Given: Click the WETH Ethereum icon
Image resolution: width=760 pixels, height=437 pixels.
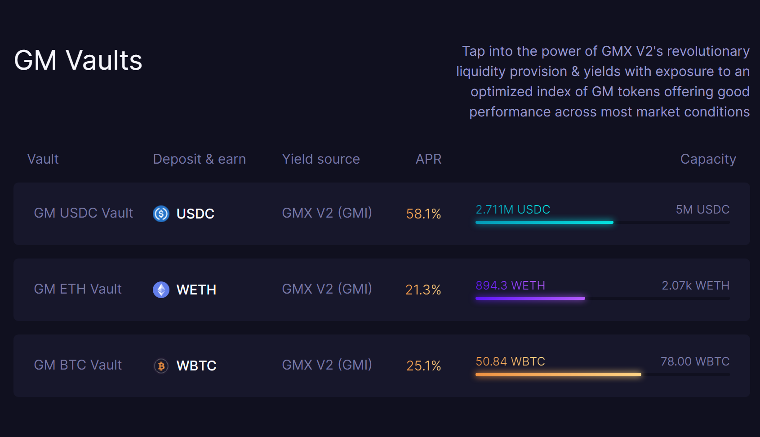Looking at the screenshot, I should click(161, 290).
